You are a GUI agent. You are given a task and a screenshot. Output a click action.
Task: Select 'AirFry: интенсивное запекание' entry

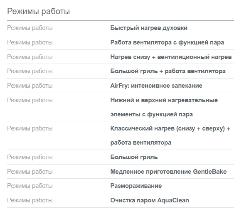tap(156, 86)
